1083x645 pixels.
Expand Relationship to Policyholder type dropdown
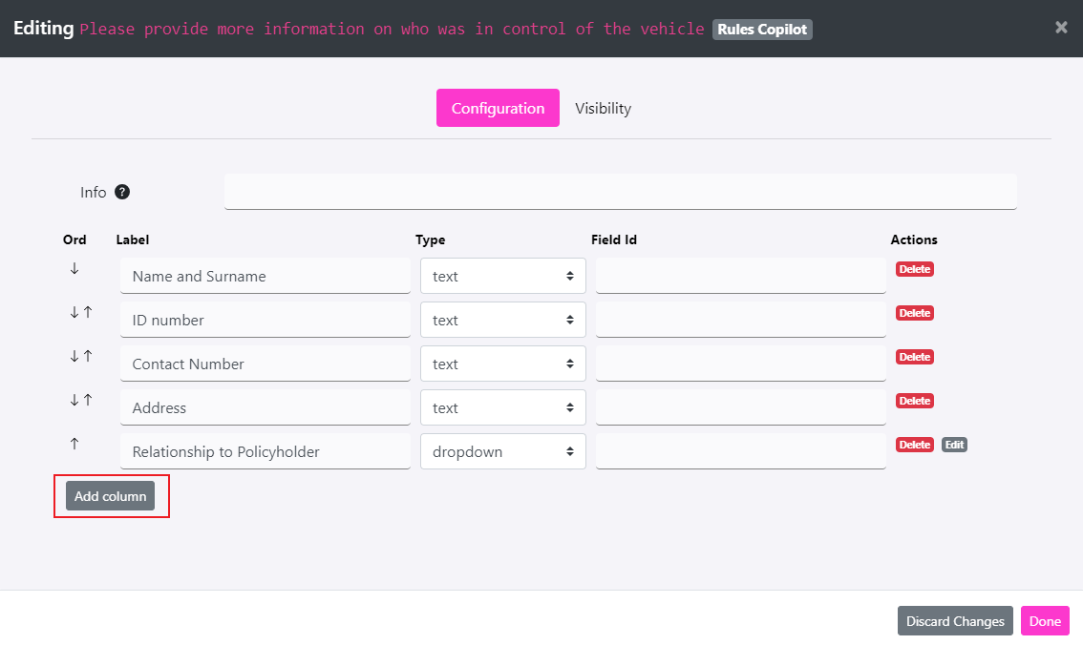pyautogui.click(x=502, y=451)
